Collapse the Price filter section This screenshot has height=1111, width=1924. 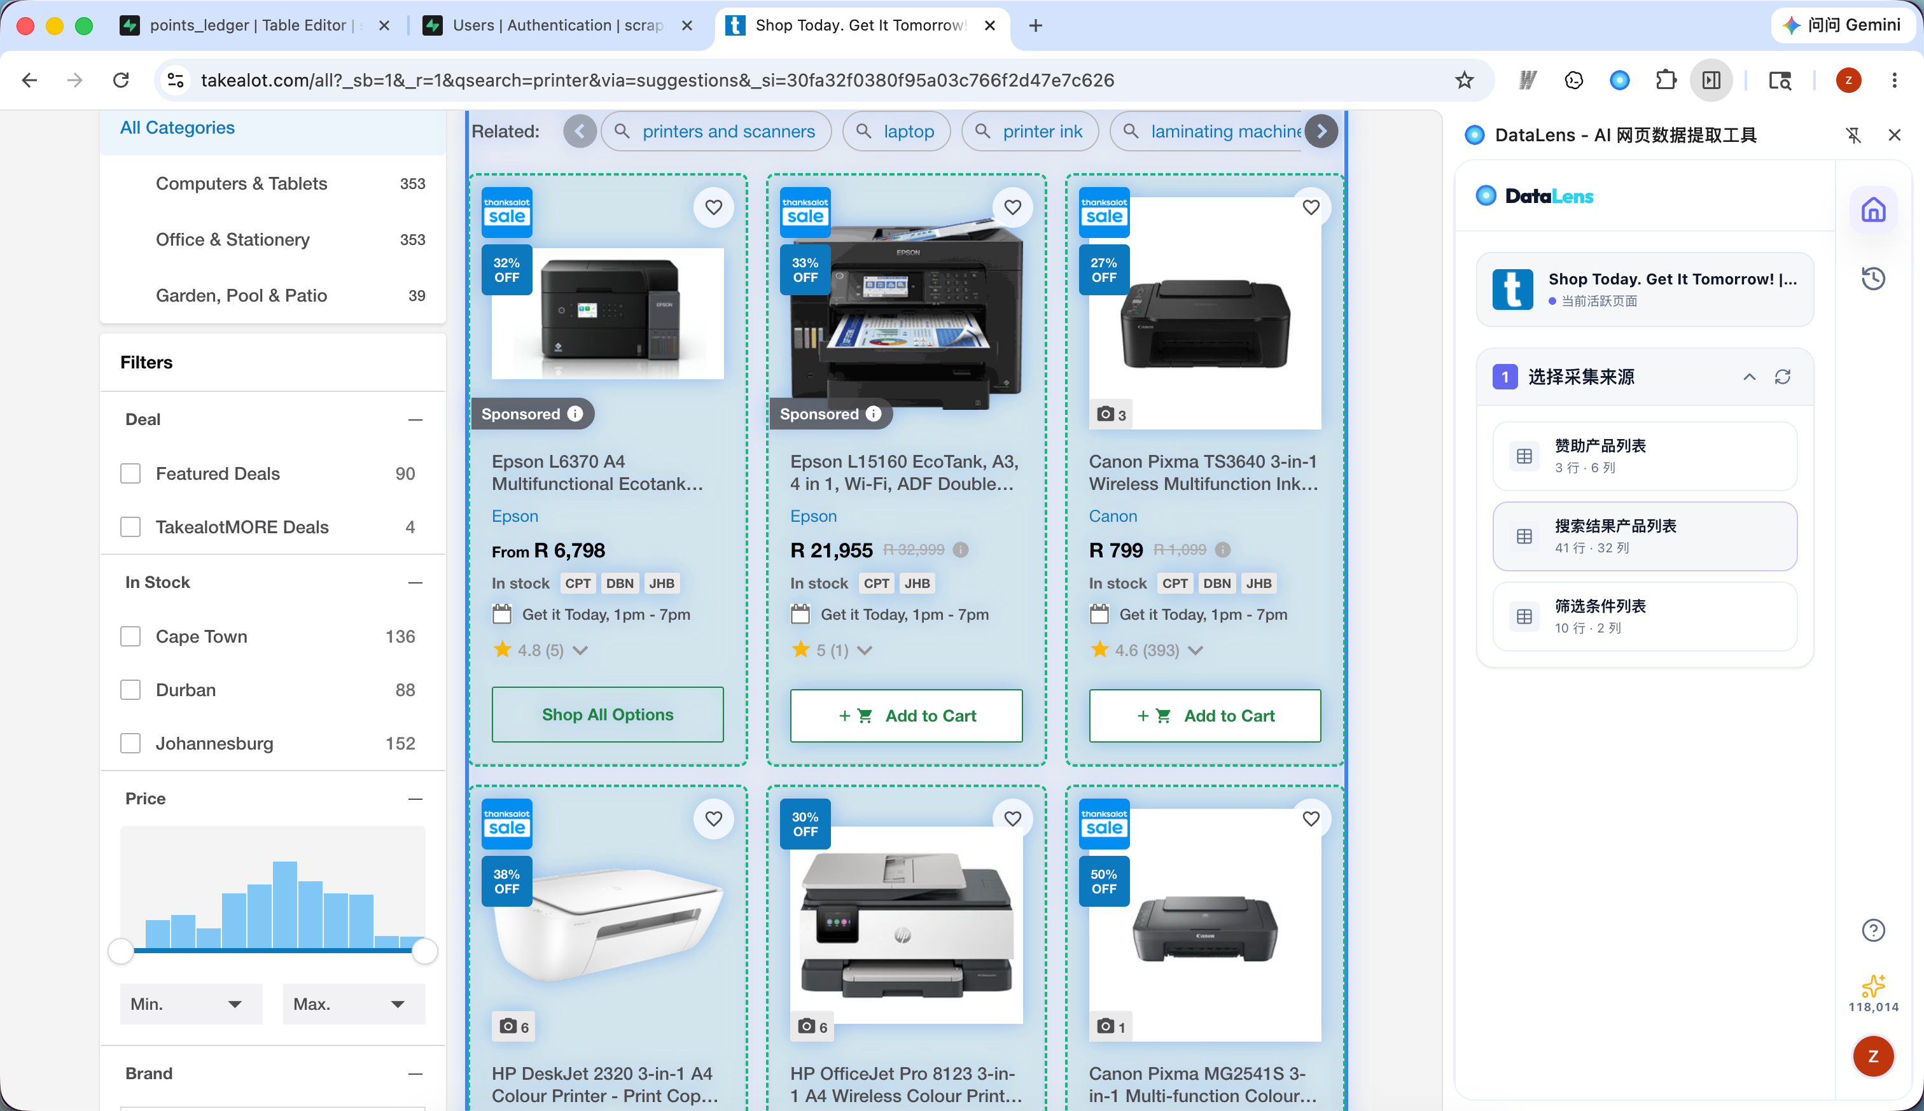click(415, 799)
